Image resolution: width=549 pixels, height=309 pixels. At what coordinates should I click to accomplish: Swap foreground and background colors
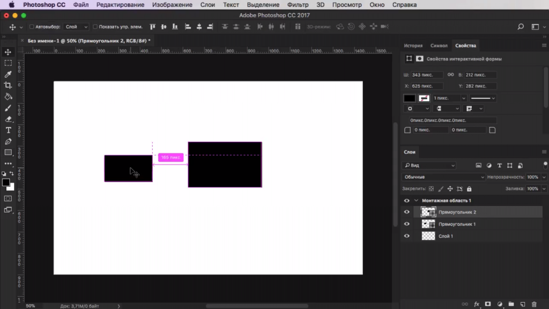tap(12, 173)
